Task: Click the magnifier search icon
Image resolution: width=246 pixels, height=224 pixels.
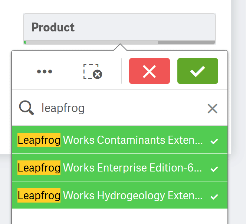Action: pyautogui.click(x=26, y=108)
